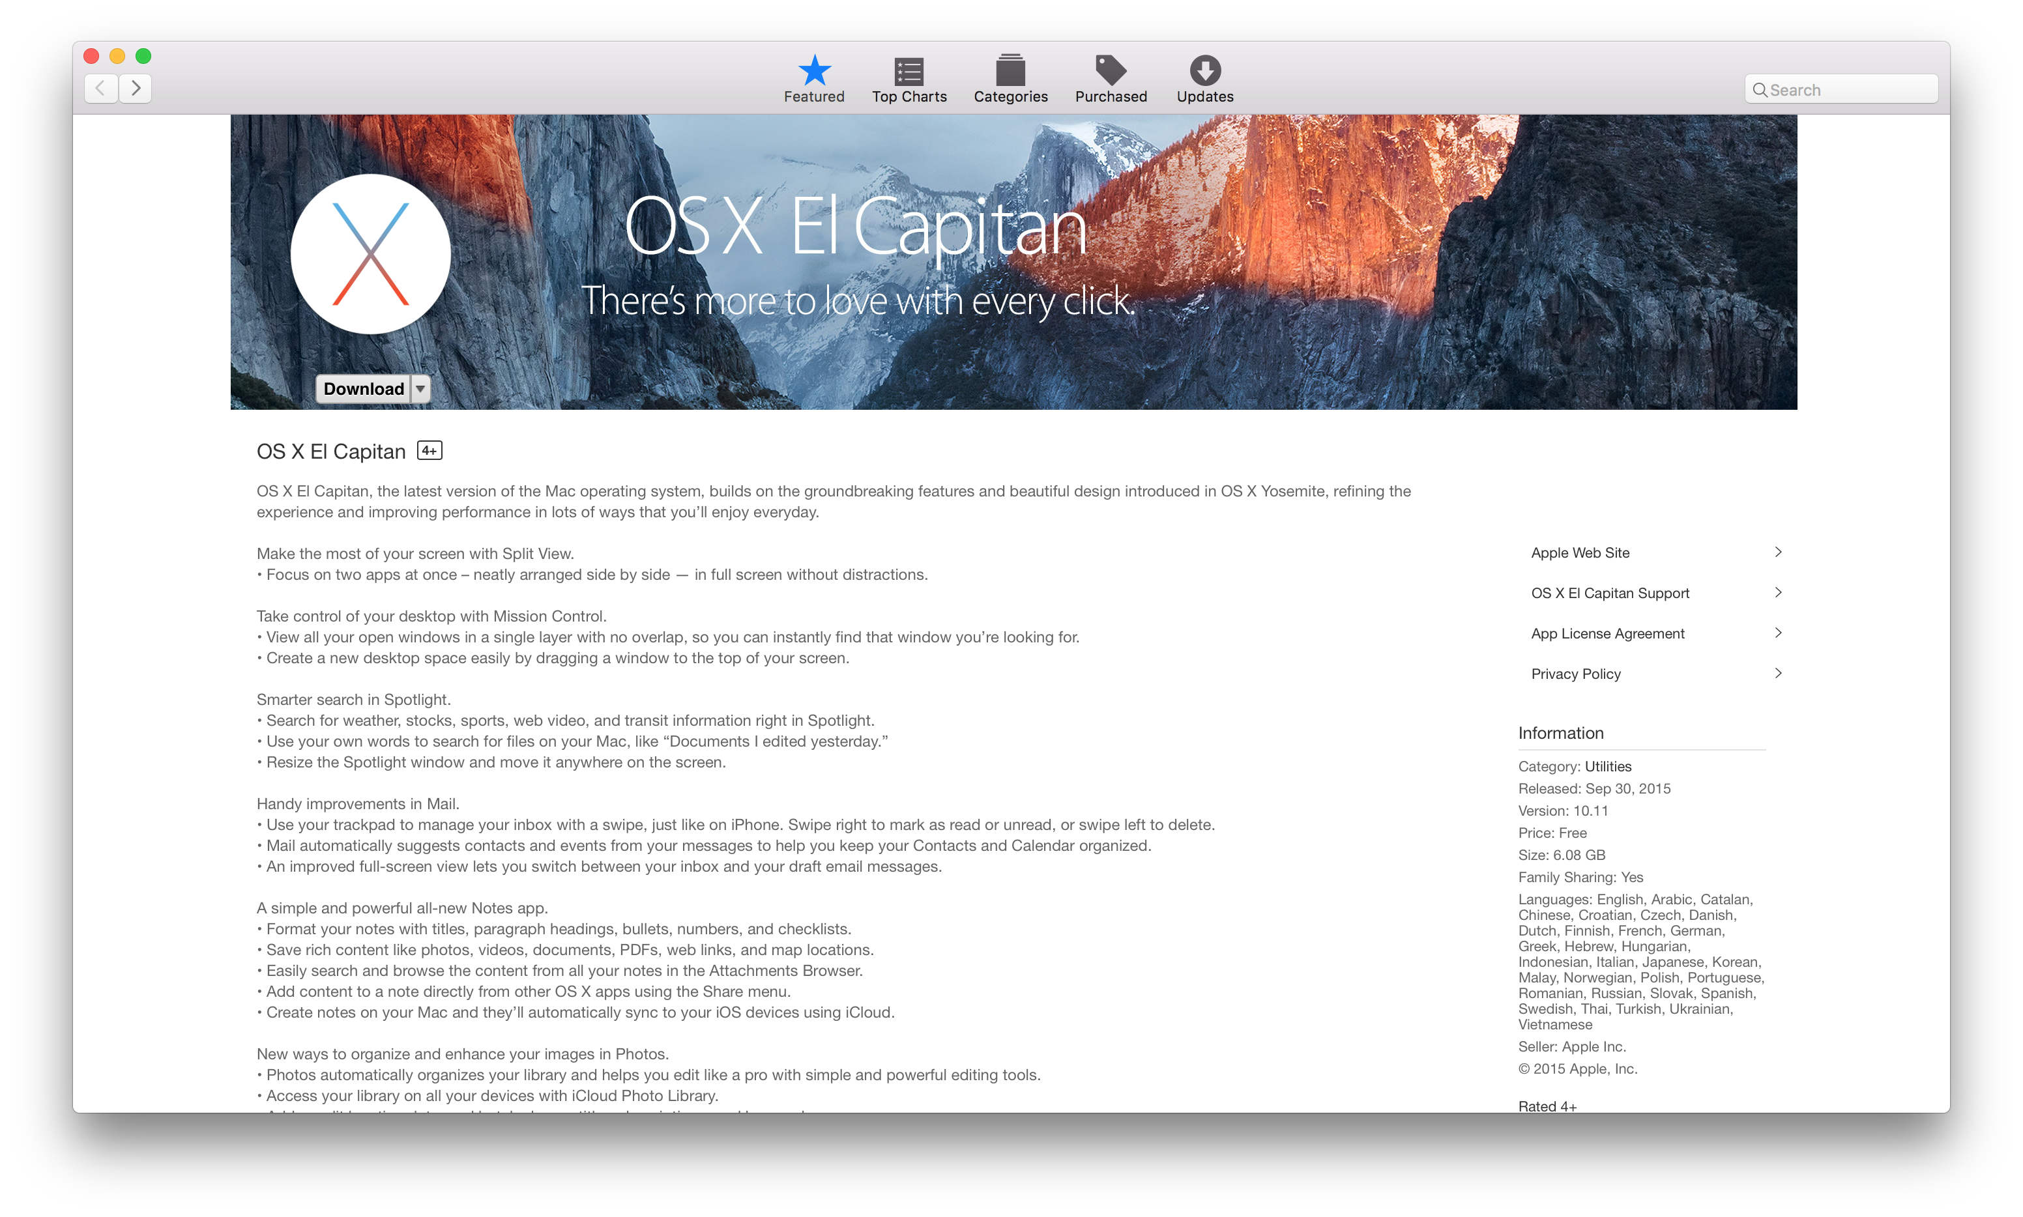2023x1217 pixels.
Task: Click the 'Price: Free' line
Action: point(1552,833)
